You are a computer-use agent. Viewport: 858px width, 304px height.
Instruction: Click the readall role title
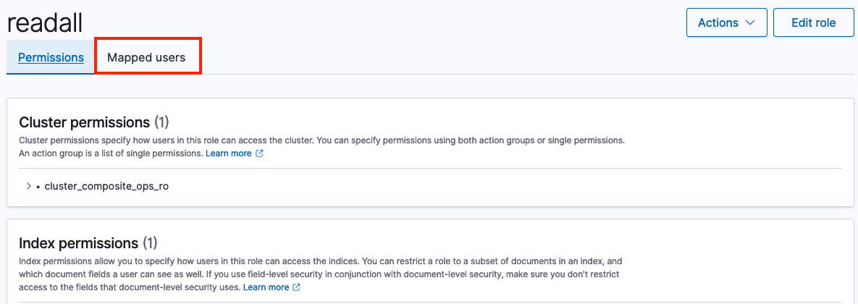(x=45, y=22)
